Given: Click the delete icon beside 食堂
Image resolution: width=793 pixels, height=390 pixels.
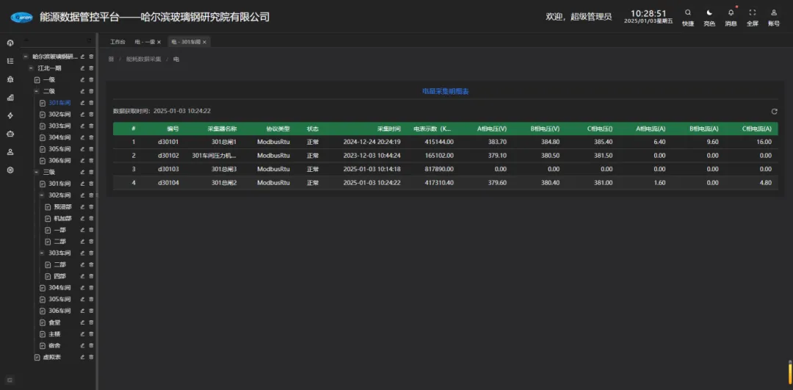Looking at the screenshot, I should click(92, 322).
